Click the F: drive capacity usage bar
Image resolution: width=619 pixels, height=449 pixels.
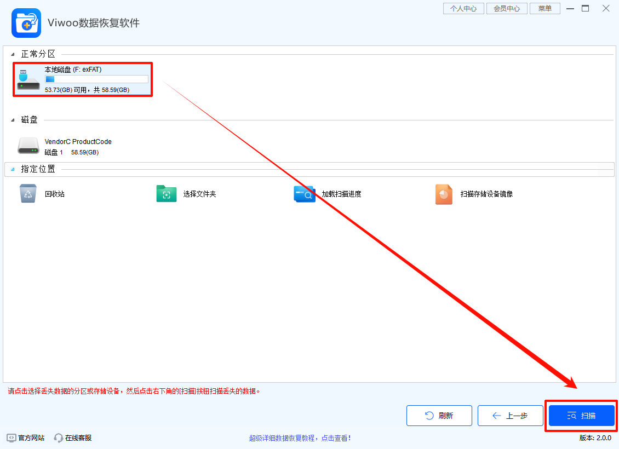[96, 79]
